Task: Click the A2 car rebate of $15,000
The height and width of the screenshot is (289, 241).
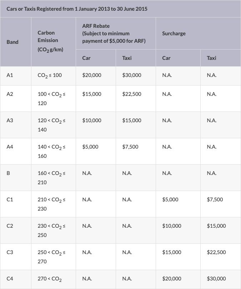Action: point(92,94)
